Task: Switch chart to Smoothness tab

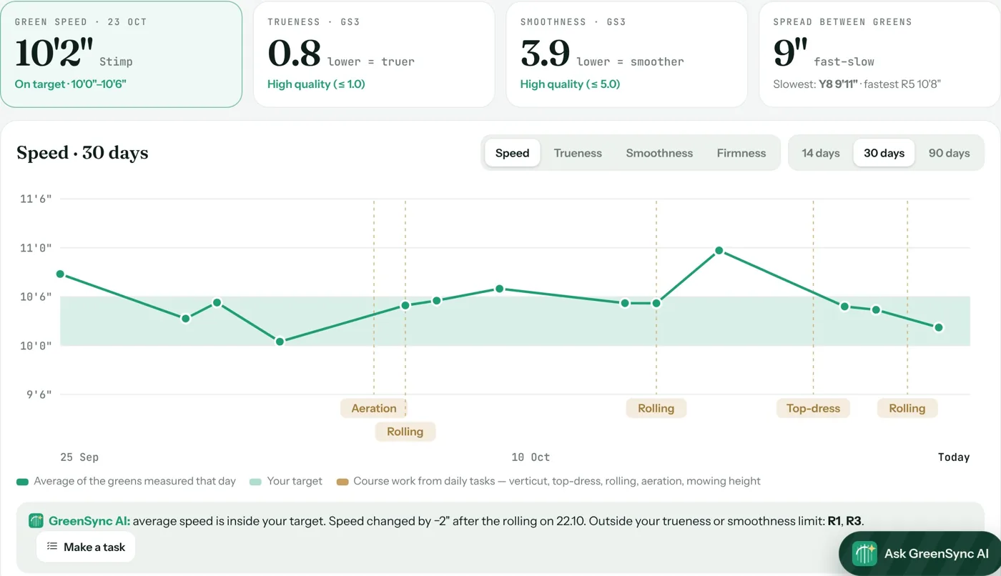Action: tap(659, 153)
